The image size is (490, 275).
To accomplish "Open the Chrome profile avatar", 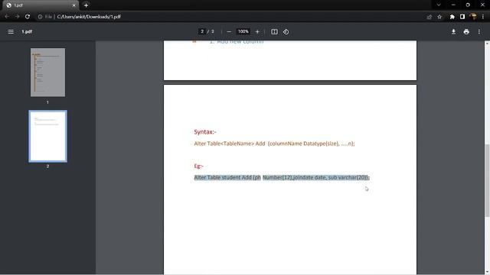I will [473, 17].
